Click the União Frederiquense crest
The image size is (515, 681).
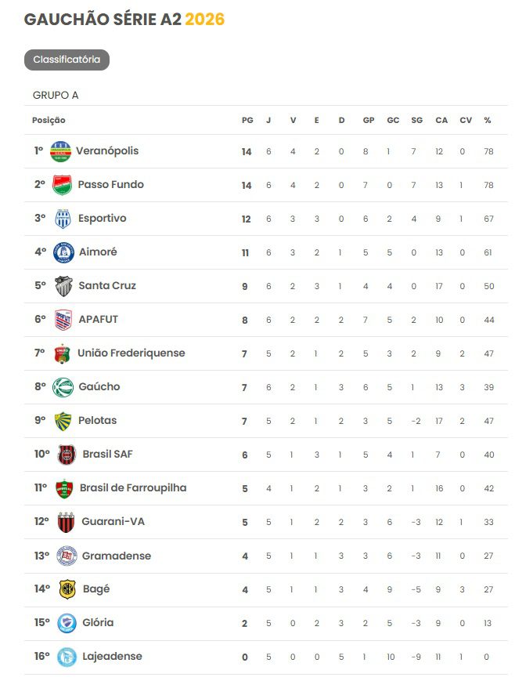[63, 353]
